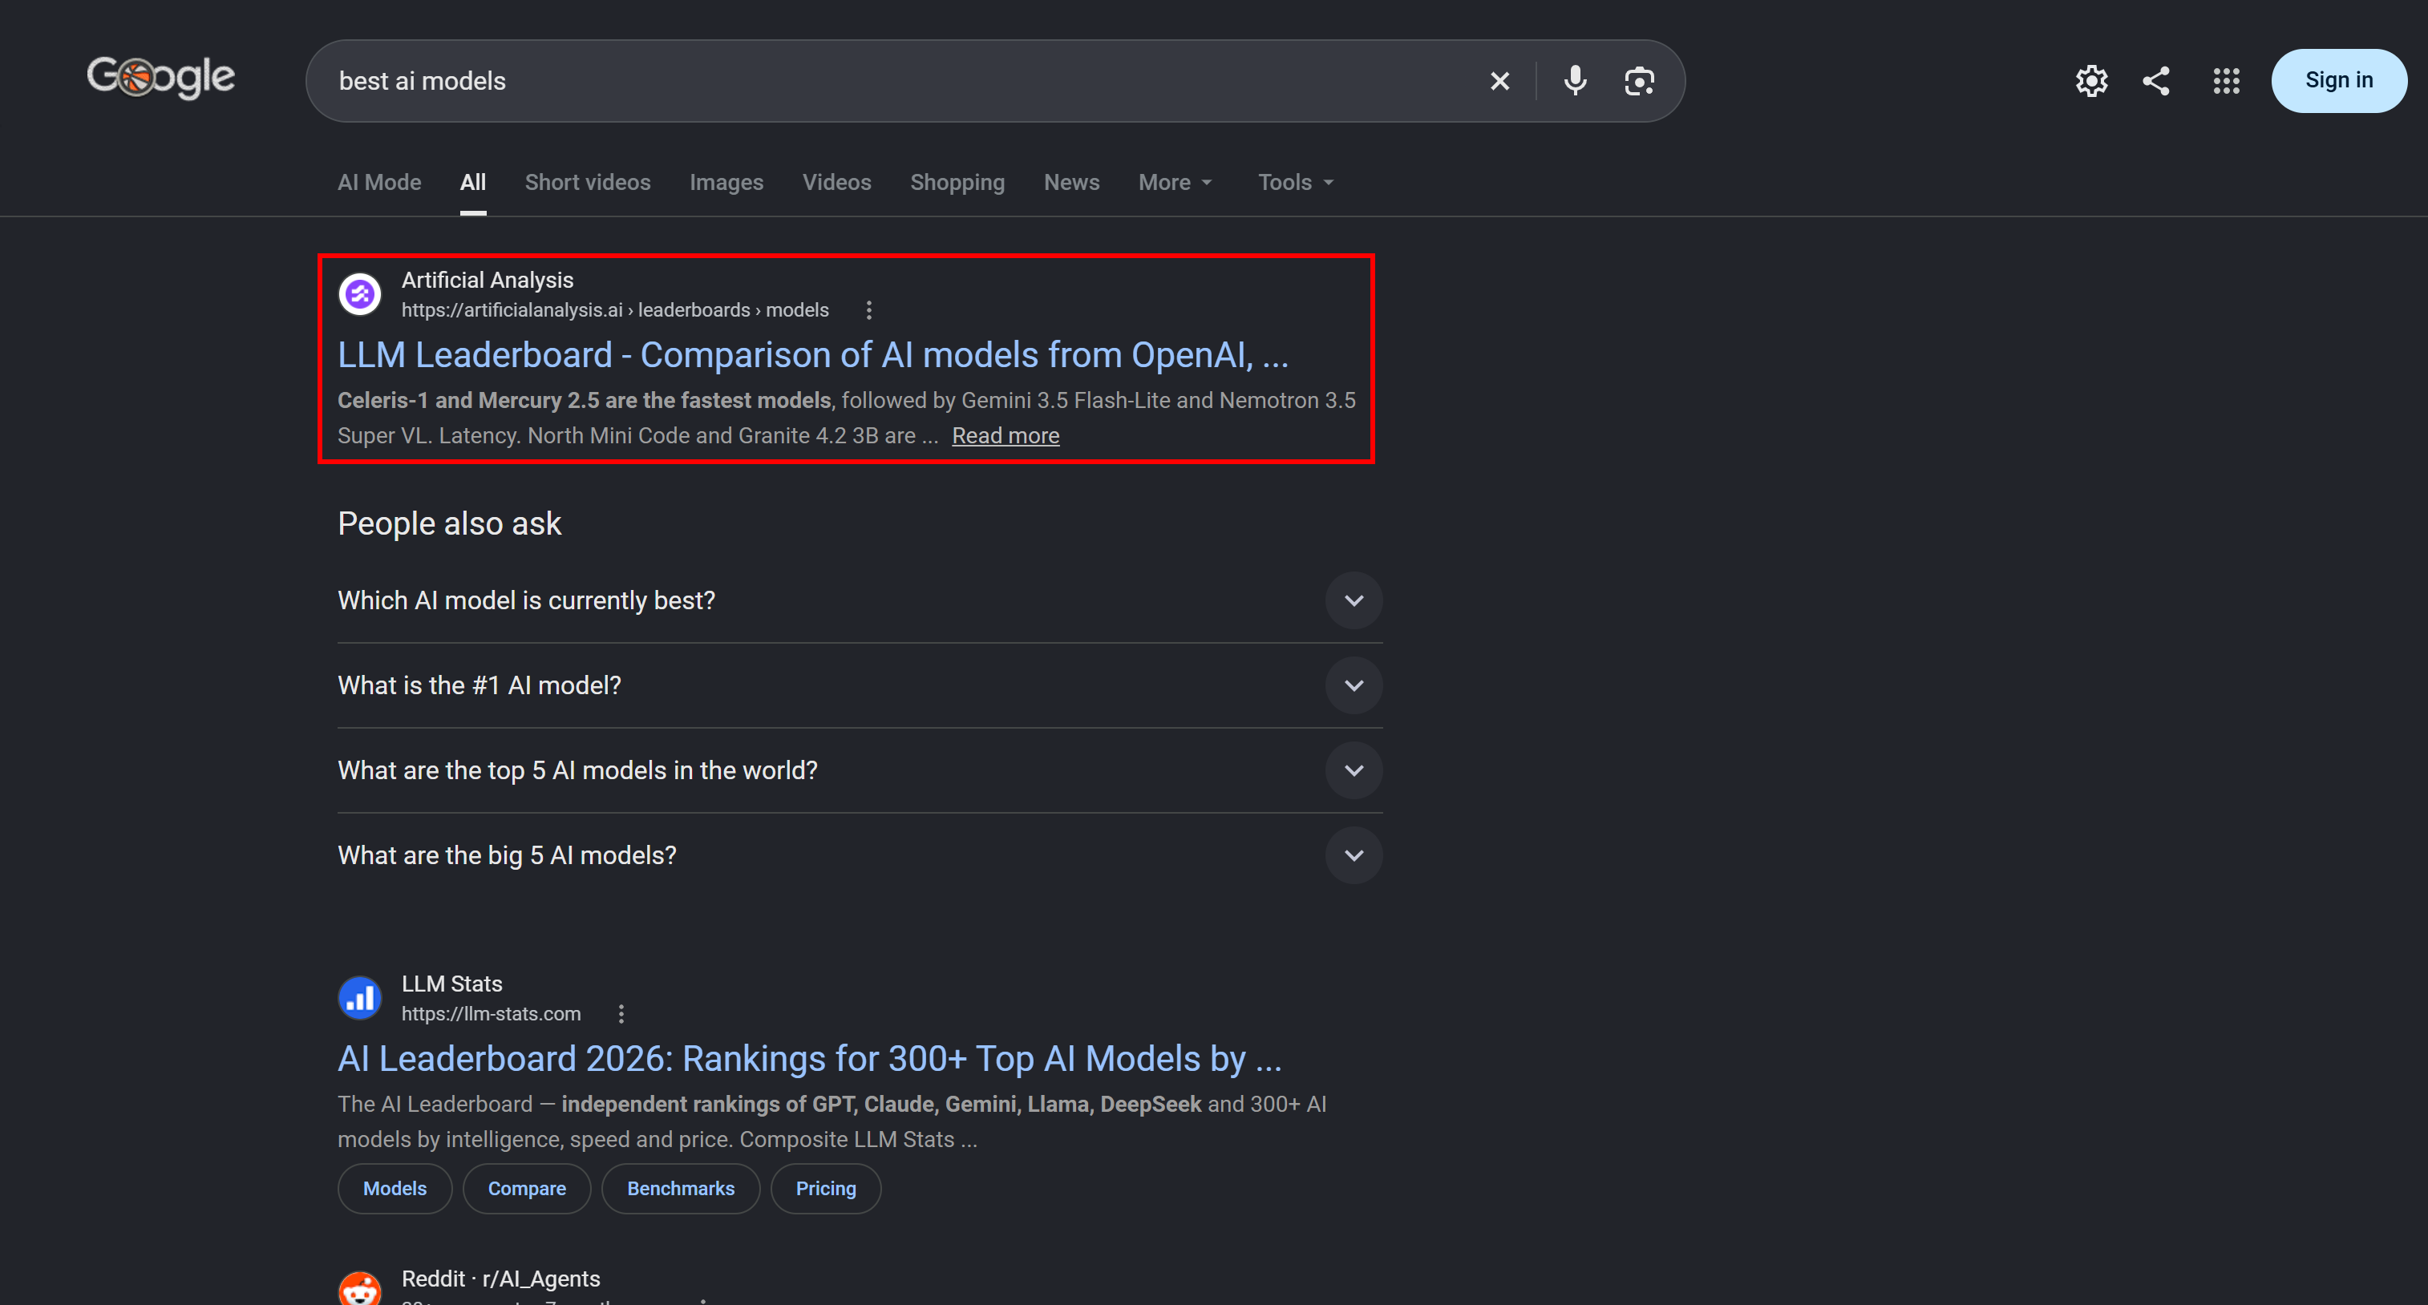Open three-dot menu for LLM Stats result
Viewport: 2428px width, 1305px height.
pos(620,1014)
